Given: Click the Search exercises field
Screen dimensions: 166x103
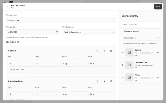Looking at the screenshot, I should (141, 24).
